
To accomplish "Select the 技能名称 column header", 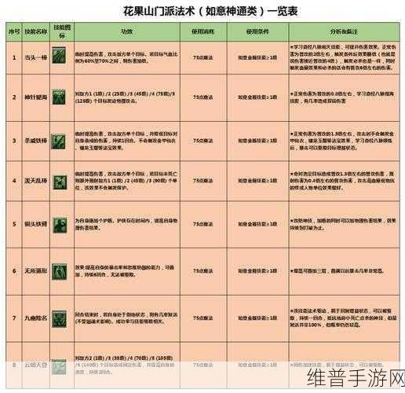I will coord(36,31).
